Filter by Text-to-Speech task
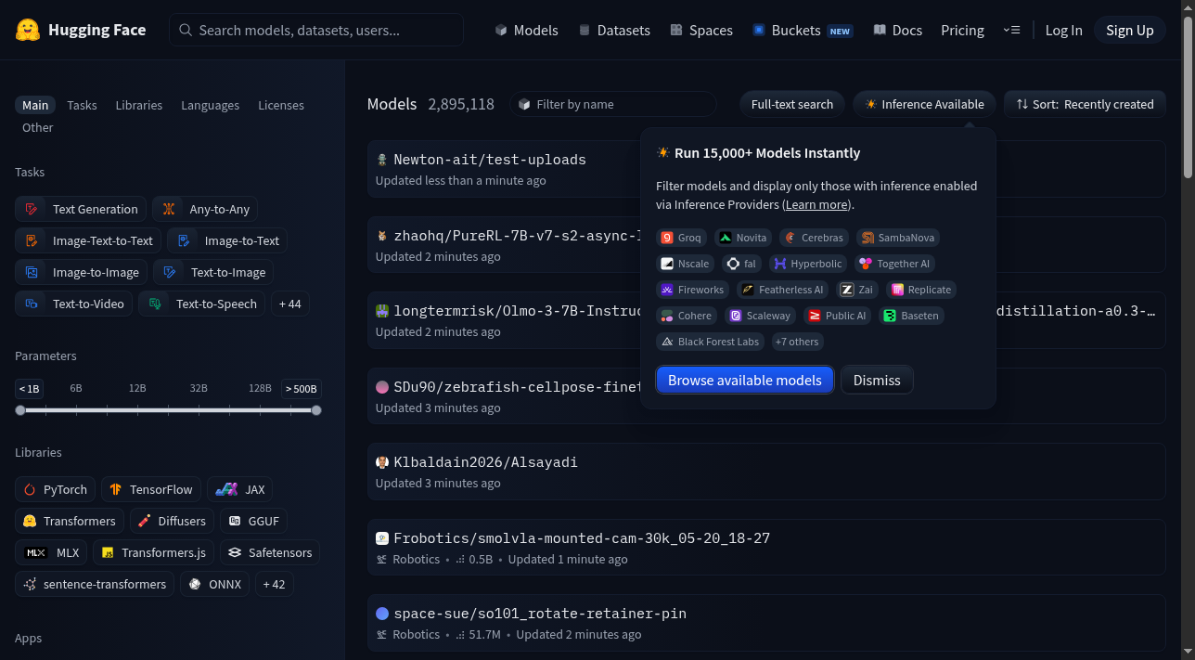This screenshot has height=660, width=1195. coord(201,304)
